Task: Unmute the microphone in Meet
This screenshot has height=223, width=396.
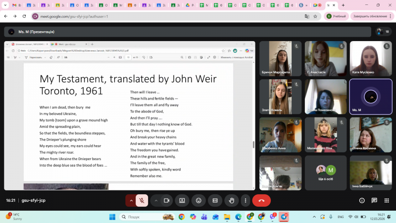Action: pyautogui.click(x=142, y=200)
